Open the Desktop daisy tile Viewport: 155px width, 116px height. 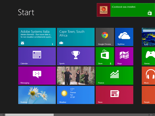click(x=37, y=95)
